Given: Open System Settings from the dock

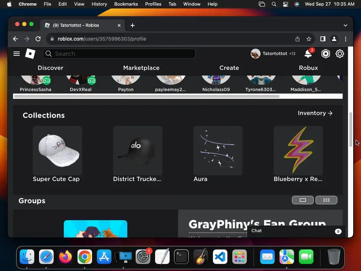Looking at the screenshot, I should (x=143, y=257).
